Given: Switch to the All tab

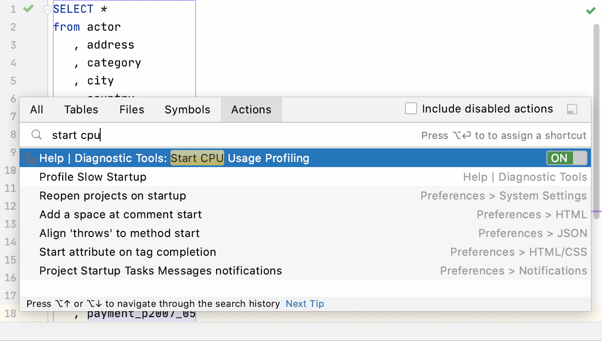Looking at the screenshot, I should click(36, 110).
